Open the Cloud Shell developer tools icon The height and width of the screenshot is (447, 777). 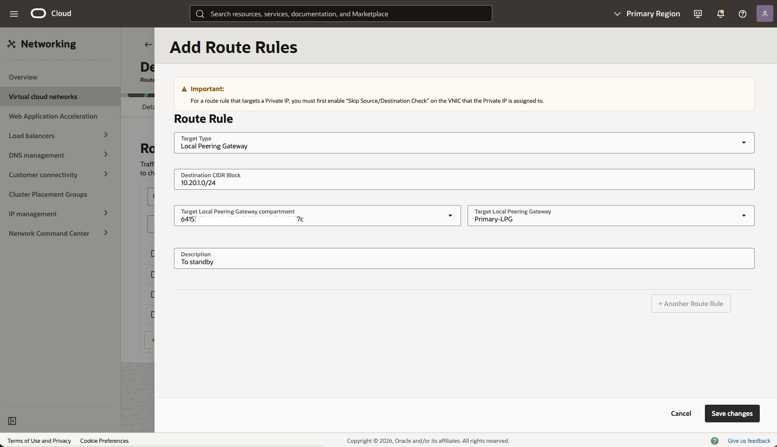pyautogui.click(x=697, y=14)
